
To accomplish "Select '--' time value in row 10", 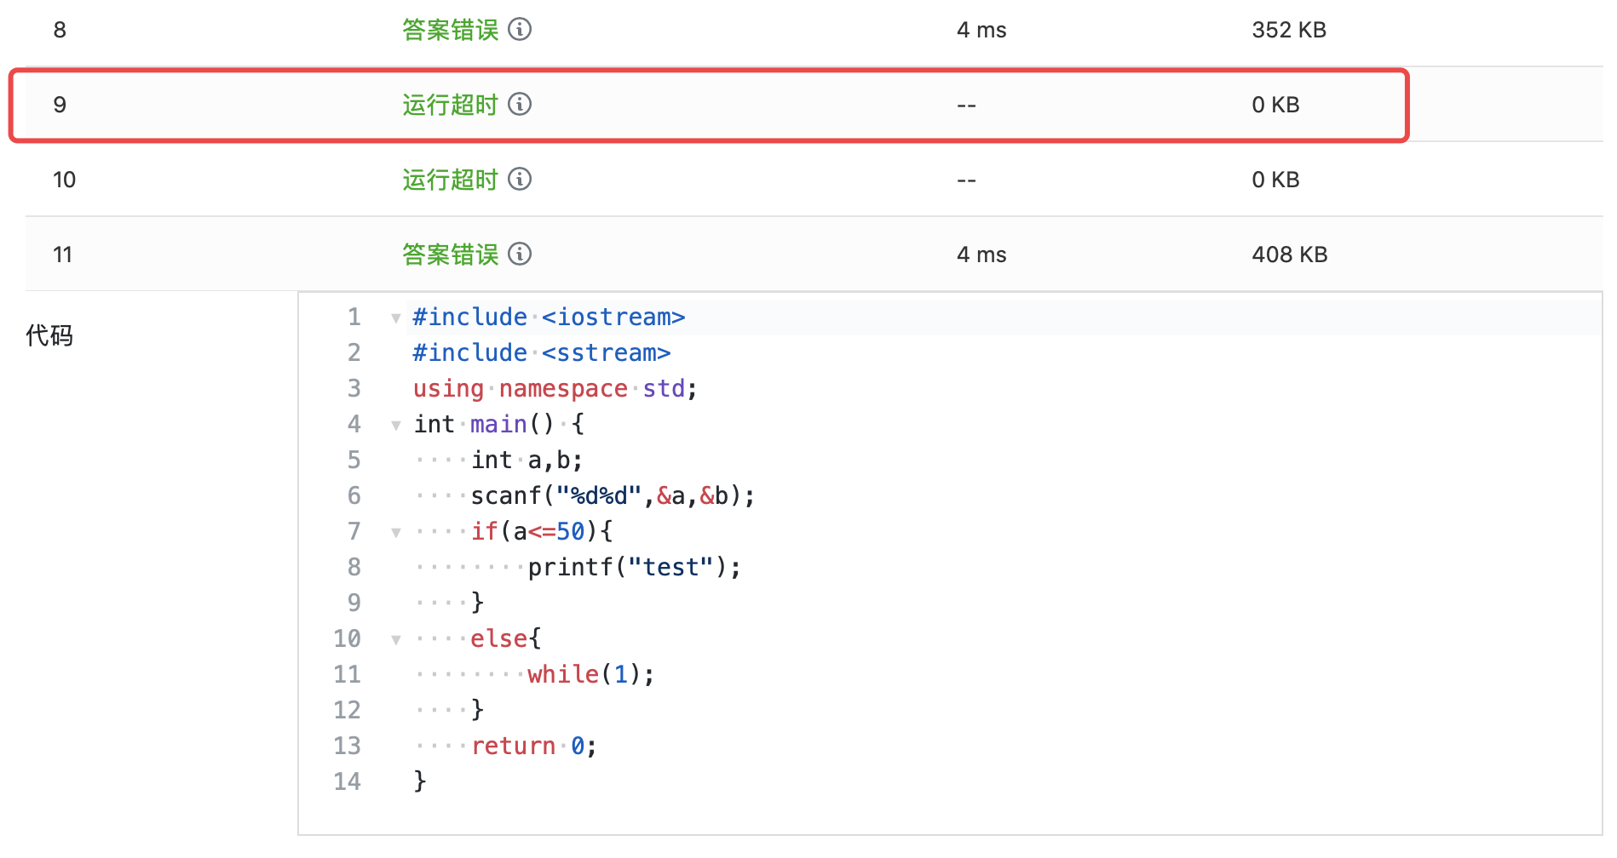I will tap(966, 180).
